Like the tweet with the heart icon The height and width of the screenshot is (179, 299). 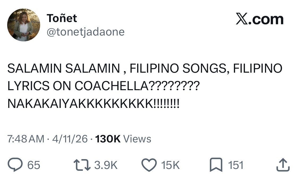(150, 165)
